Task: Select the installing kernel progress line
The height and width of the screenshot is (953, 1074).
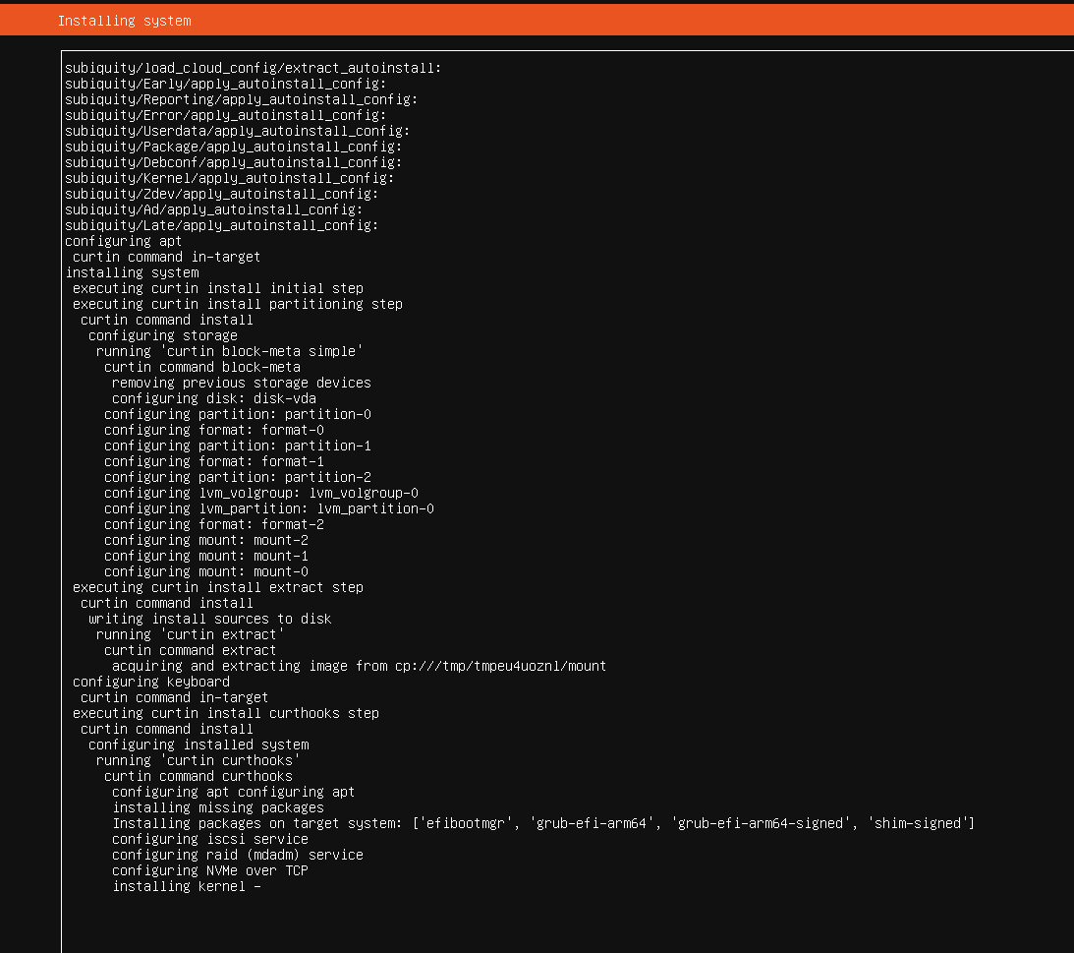Action: click(x=185, y=886)
